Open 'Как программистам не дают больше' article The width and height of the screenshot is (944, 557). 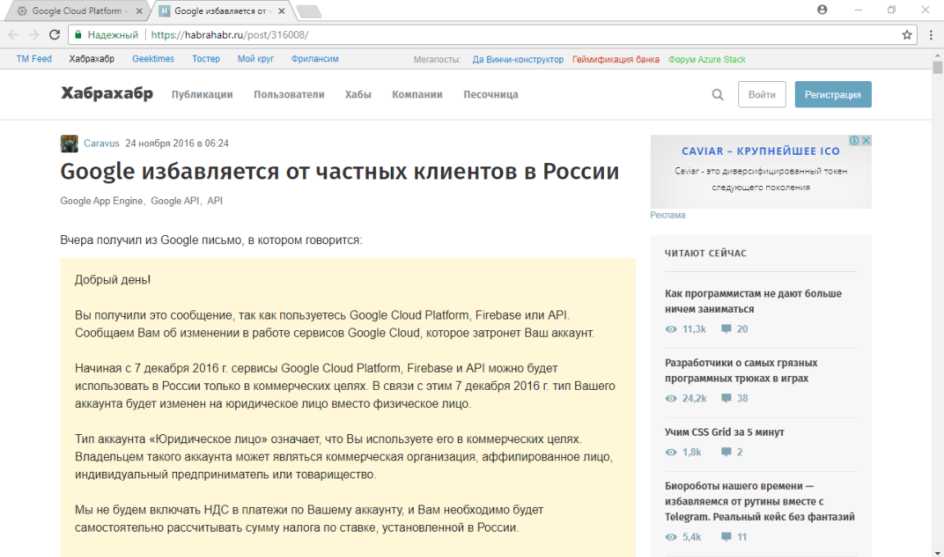coord(753,301)
